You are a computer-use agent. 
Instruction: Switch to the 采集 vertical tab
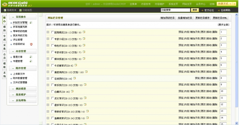point(5,47)
